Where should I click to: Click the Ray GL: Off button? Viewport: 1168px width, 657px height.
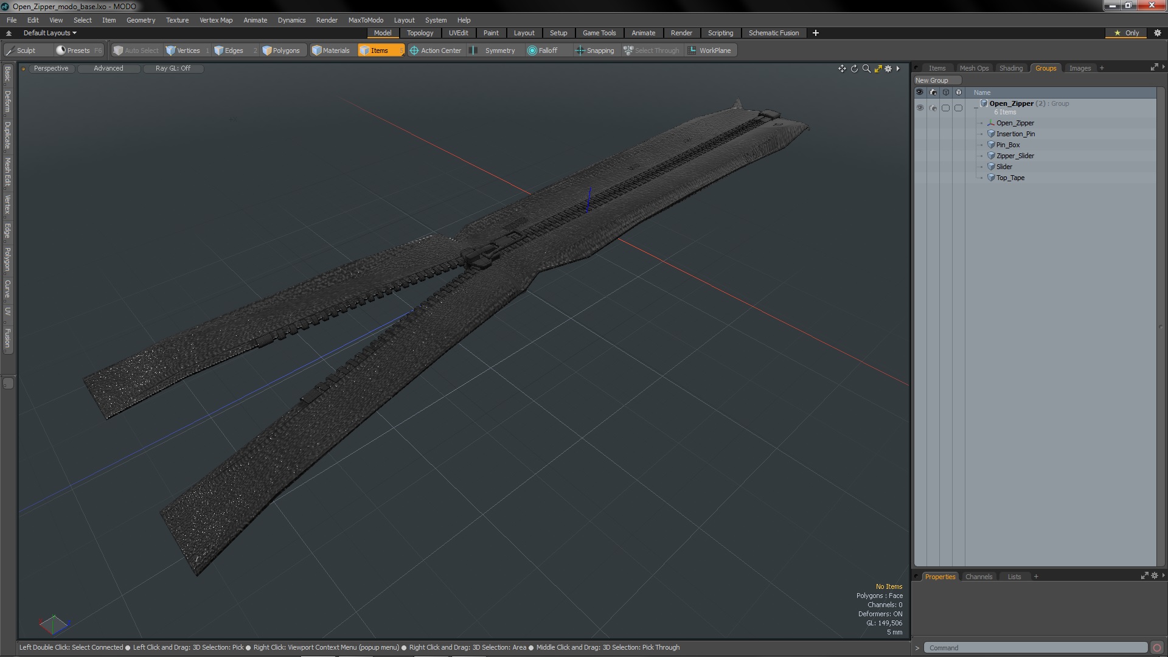click(173, 68)
